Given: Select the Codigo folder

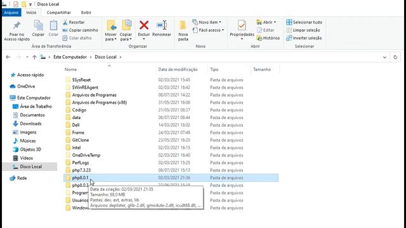Looking at the screenshot, I should (79, 110).
